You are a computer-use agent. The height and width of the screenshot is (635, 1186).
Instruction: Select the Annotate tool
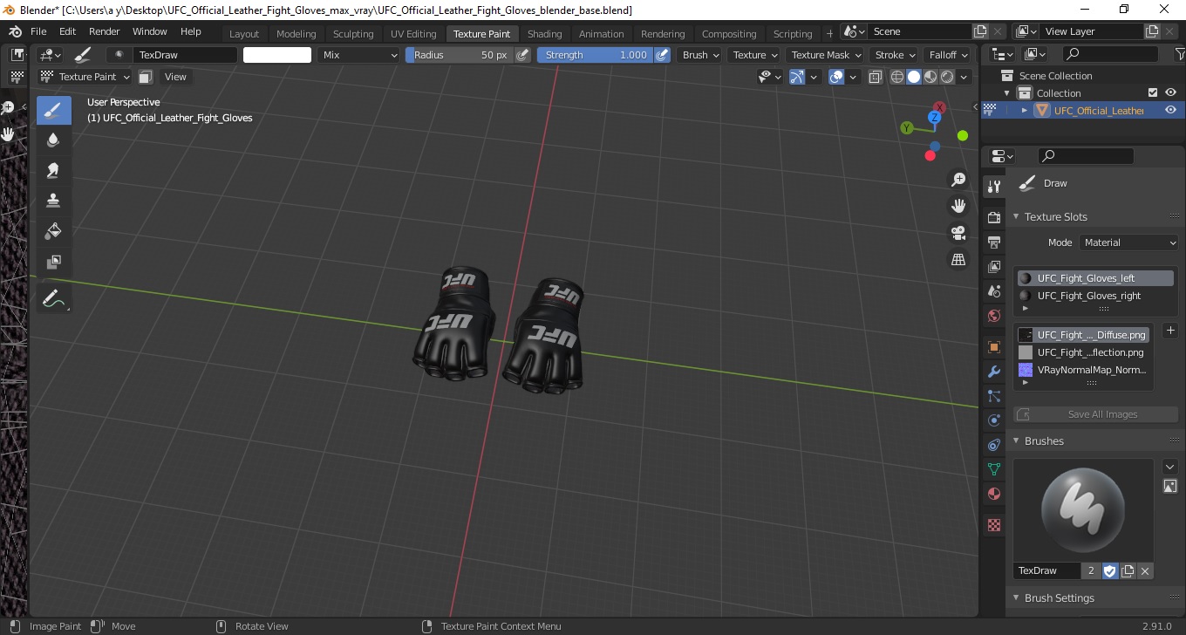coord(53,299)
